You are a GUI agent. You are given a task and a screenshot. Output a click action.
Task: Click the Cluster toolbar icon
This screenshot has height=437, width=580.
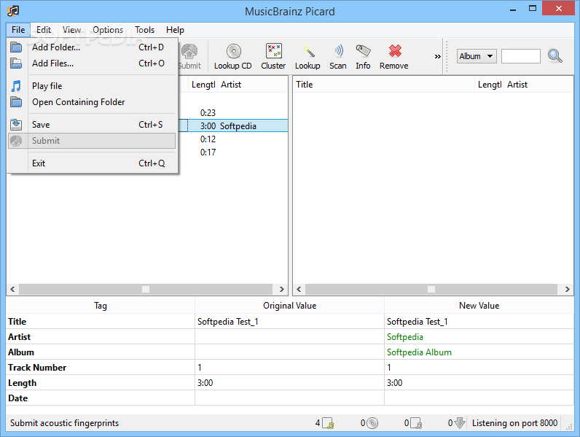click(274, 51)
